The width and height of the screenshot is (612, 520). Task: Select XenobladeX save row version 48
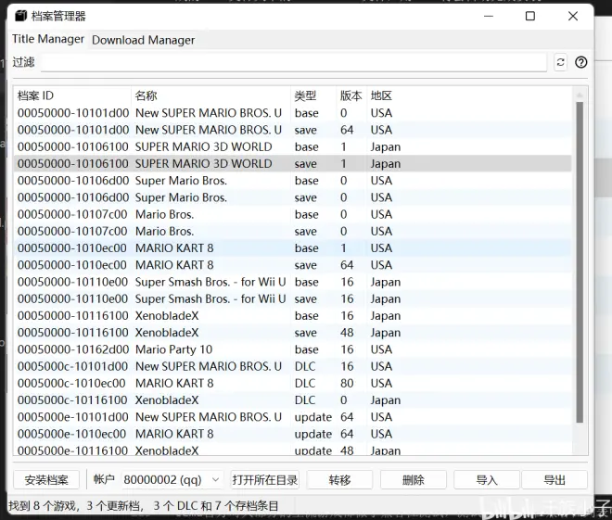293,333
